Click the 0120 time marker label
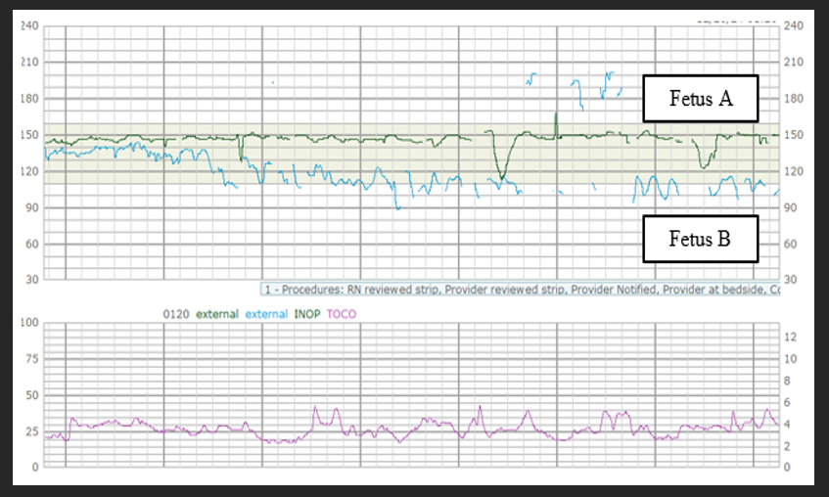The image size is (829, 497). (x=176, y=314)
